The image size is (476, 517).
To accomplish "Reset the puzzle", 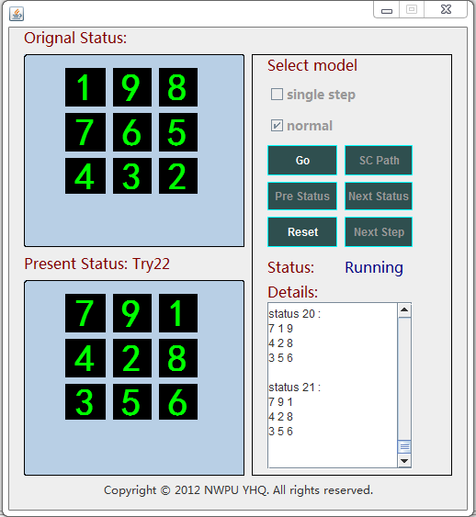I will (302, 231).
